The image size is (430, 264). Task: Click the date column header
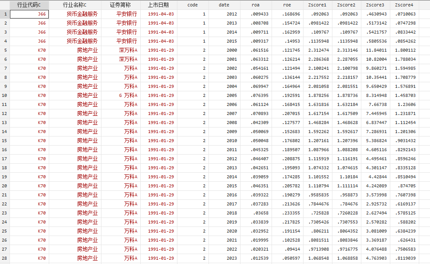click(x=224, y=5)
